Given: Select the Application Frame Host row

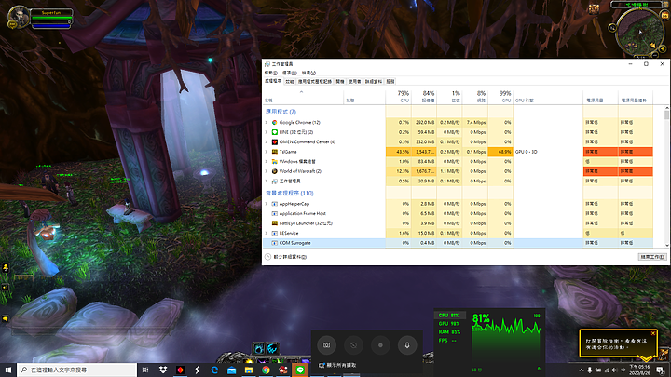Looking at the screenshot, I should click(458, 213).
